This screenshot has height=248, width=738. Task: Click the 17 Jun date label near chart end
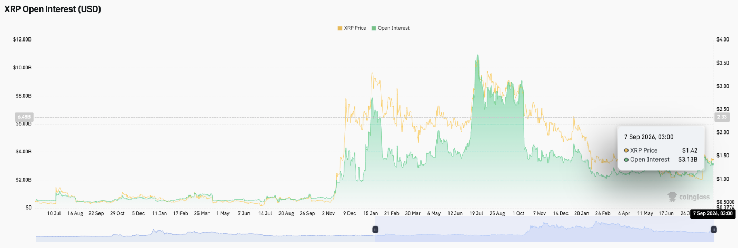point(665,214)
